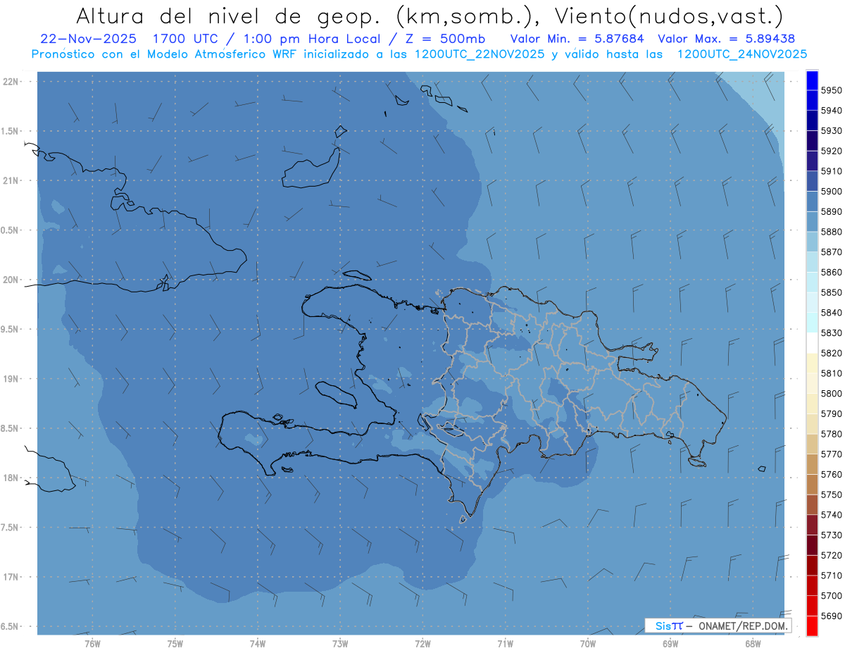Click the '72W' longitude label

[x=423, y=643]
